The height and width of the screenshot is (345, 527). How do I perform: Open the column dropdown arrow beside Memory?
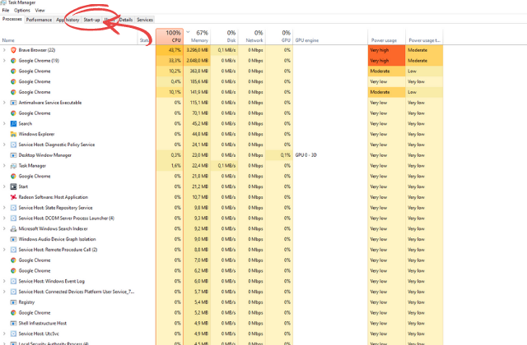tap(189, 32)
